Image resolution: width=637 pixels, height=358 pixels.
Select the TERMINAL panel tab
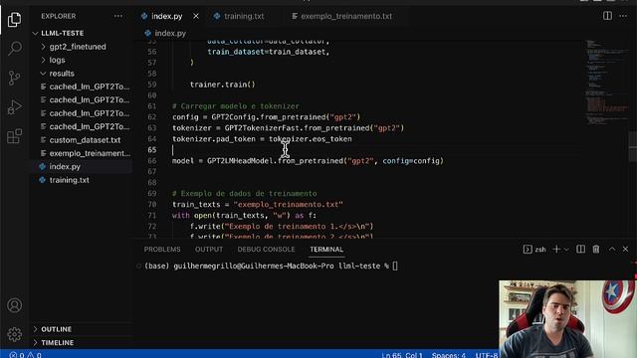tap(326, 250)
